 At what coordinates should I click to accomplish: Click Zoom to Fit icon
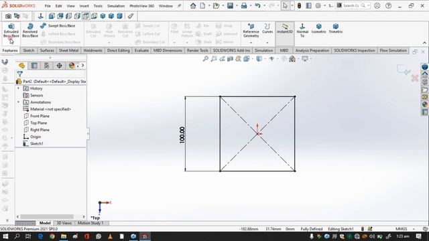coord(206,59)
